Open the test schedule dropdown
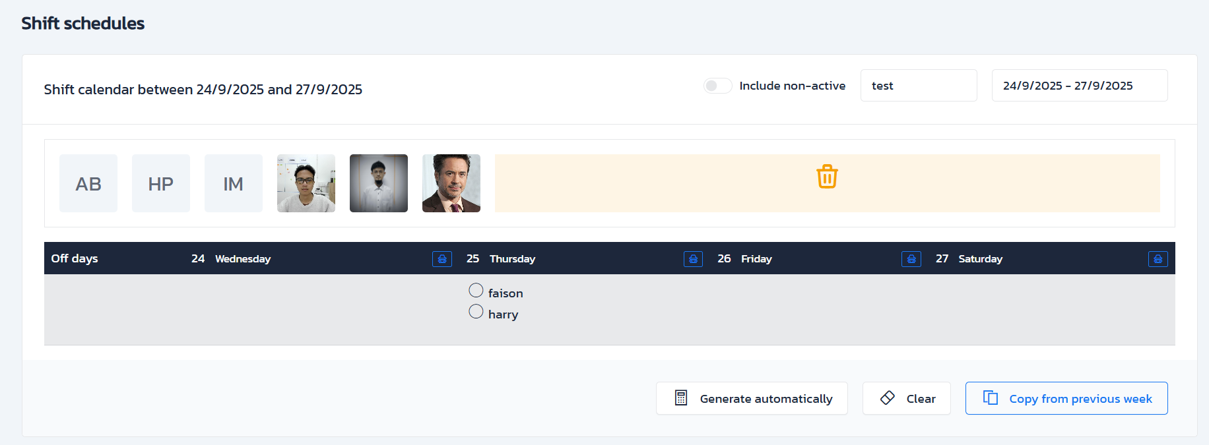Viewport: 1209px width, 445px height. click(918, 86)
